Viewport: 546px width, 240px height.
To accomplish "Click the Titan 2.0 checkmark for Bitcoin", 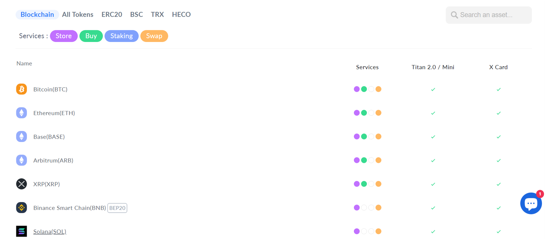I will coord(433,89).
